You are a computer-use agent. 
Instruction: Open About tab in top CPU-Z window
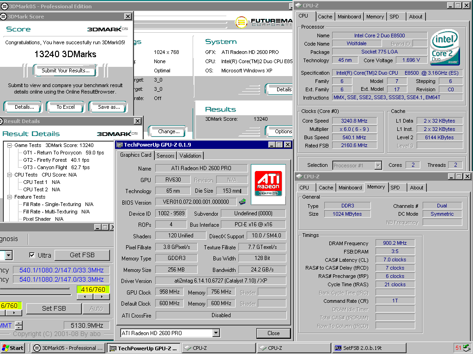[x=415, y=17]
